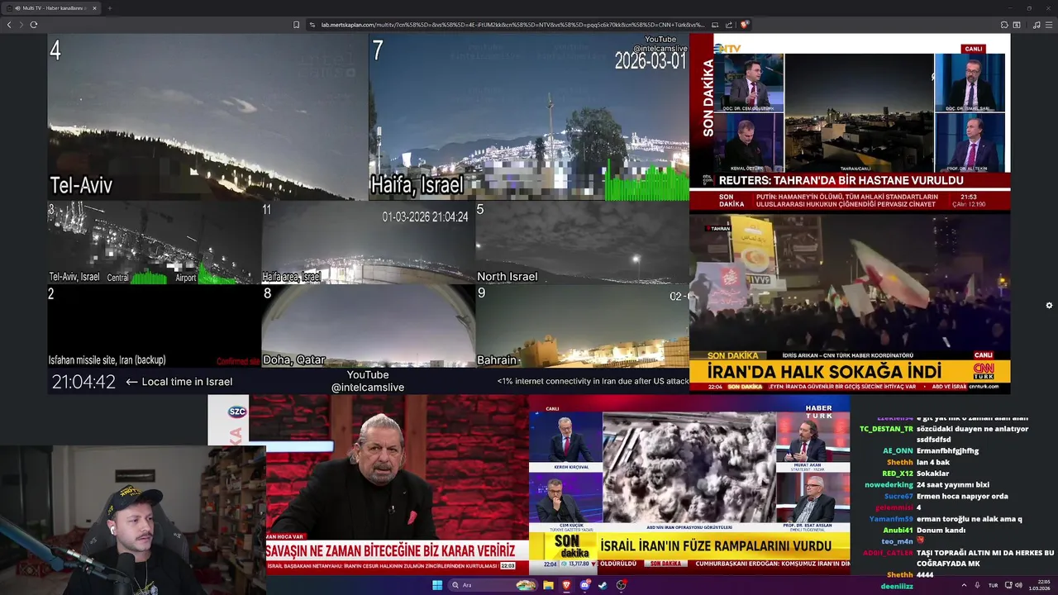
Task: Reload the Multi TV page
Action: (34, 25)
